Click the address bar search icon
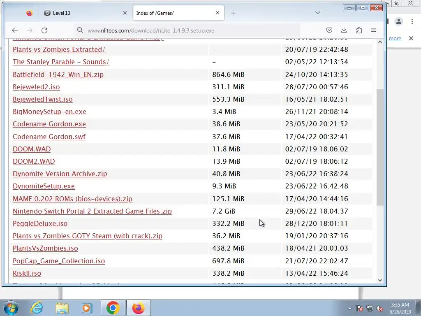The image size is (421, 316). coord(80,30)
